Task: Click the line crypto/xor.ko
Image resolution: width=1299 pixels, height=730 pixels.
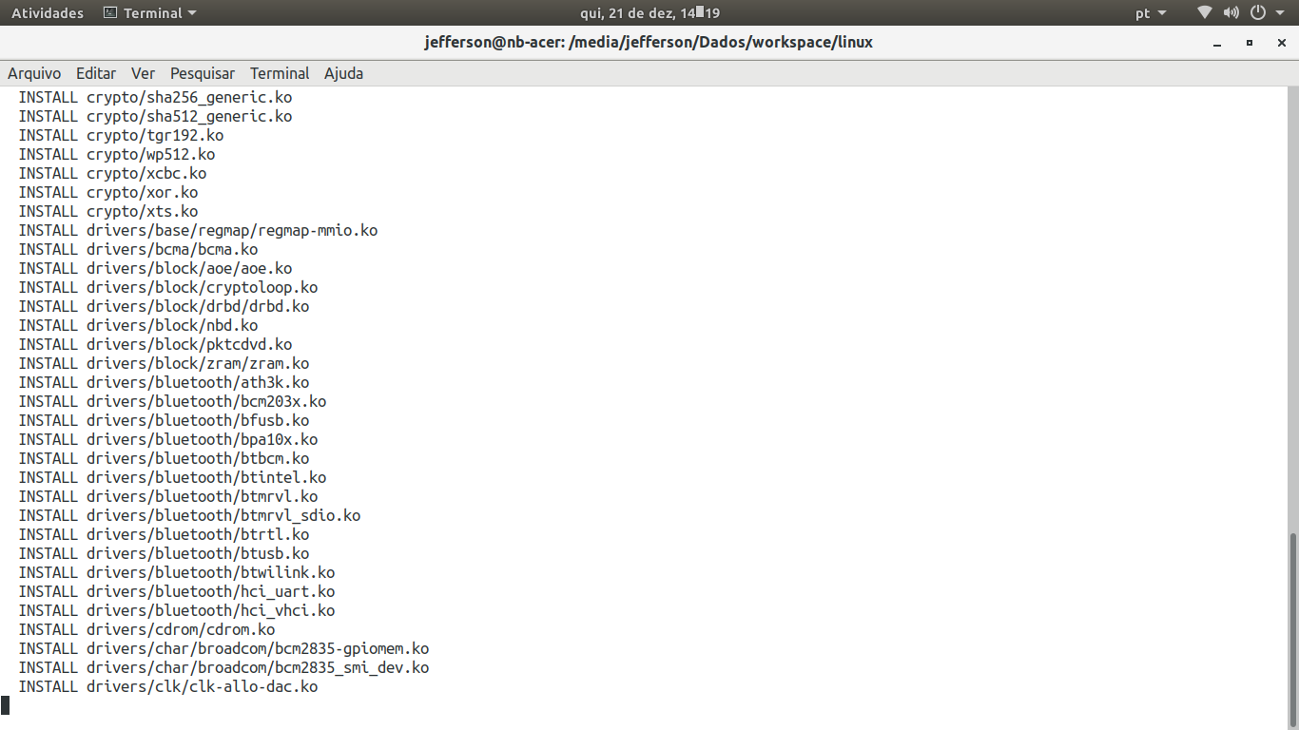Action: pyautogui.click(x=108, y=192)
